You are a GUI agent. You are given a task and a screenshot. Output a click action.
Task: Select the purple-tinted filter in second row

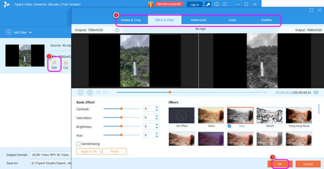(x=211, y=139)
